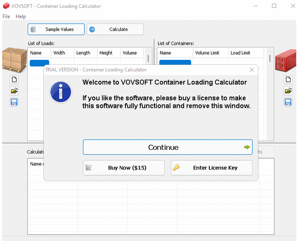Click Buy Now ($15) button
The width and height of the screenshot is (298, 241).
click(x=123, y=168)
